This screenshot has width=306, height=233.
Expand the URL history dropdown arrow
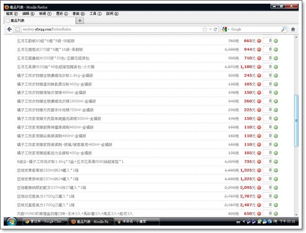click(x=211, y=29)
